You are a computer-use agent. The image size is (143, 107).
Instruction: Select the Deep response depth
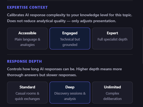pos(70,92)
